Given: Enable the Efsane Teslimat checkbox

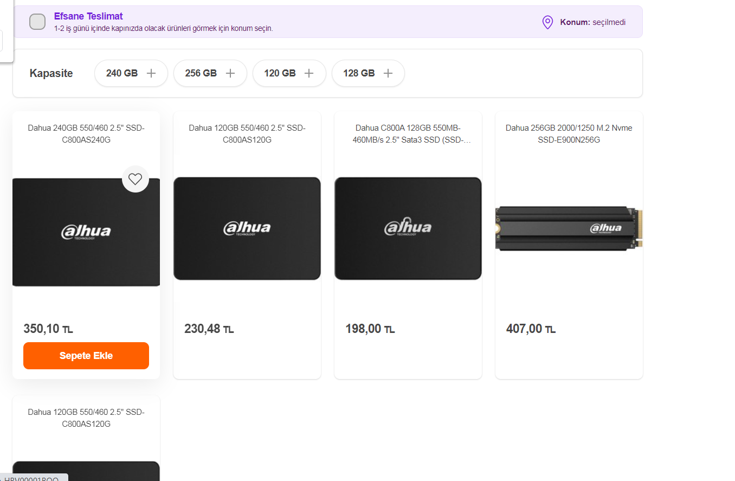Looking at the screenshot, I should 37,22.
